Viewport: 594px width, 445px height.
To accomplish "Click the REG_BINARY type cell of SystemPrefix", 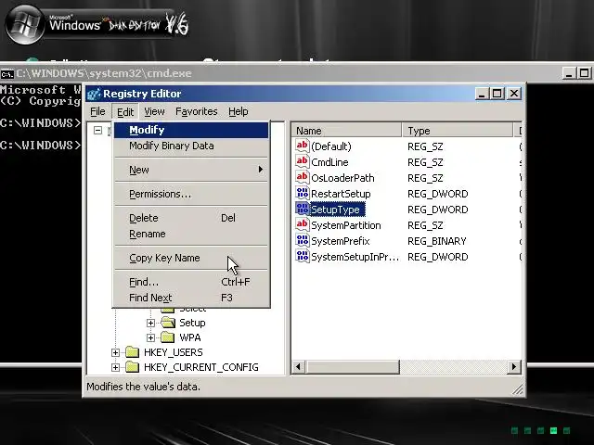I will tap(437, 241).
